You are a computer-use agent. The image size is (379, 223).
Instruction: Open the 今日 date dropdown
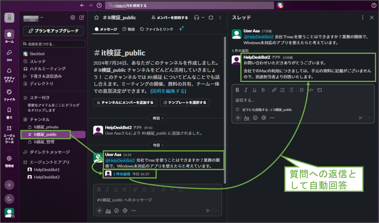click(x=158, y=145)
